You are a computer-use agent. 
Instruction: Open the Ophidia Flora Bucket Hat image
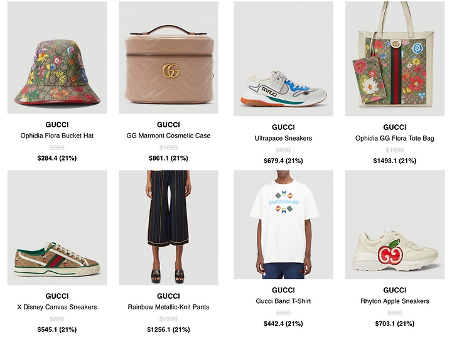click(x=57, y=57)
